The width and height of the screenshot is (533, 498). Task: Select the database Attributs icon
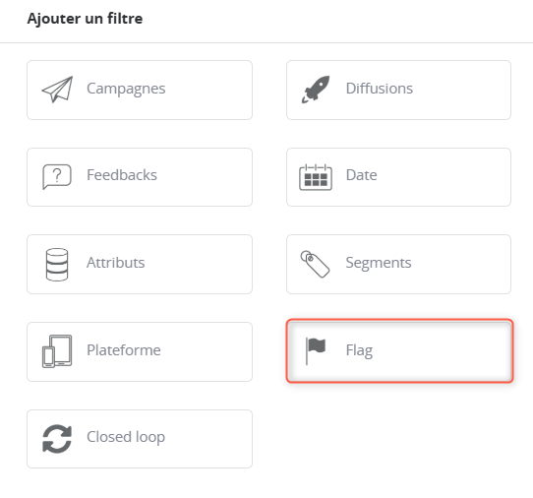[x=57, y=265]
